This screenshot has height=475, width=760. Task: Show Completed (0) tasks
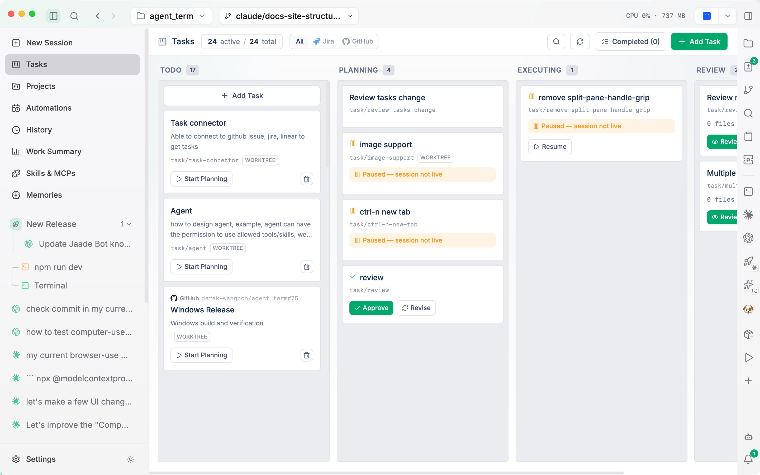[630, 41]
